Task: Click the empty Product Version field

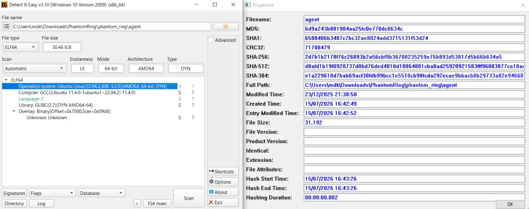Action: point(414,141)
